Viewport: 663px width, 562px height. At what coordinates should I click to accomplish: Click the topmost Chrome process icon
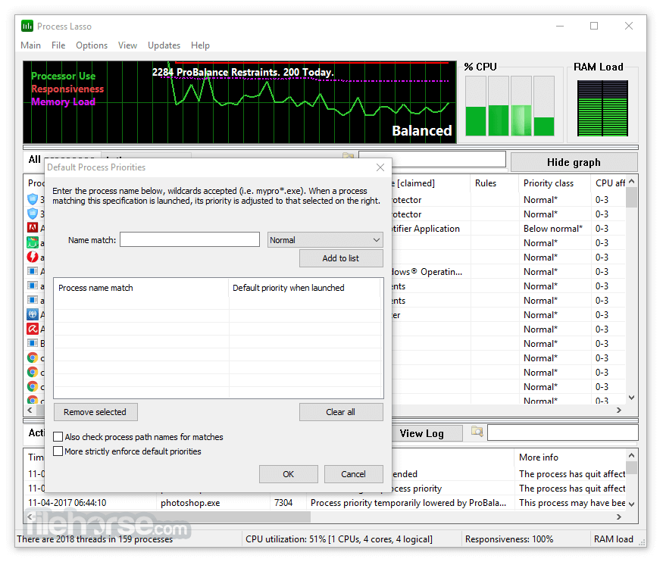[33, 357]
